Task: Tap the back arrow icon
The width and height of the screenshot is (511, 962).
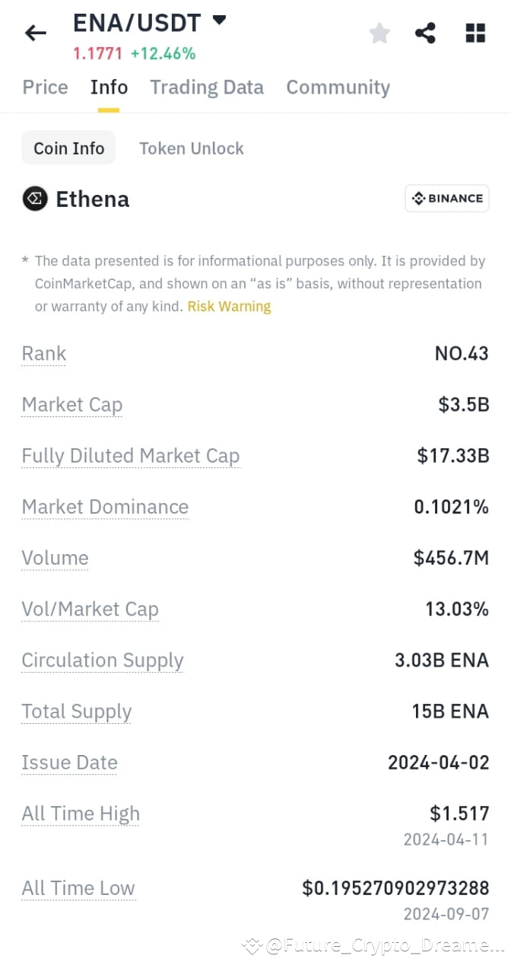Action: click(35, 33)
